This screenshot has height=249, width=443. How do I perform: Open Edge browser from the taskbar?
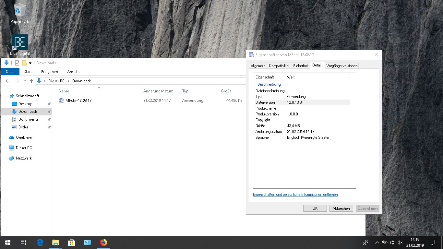pyautogui.click(x=40, y=243)
